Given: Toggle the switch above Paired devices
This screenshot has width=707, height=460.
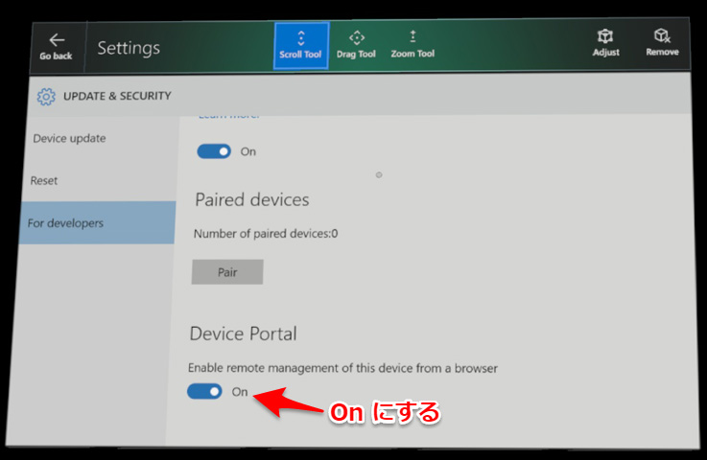Looking at the screenshot, I should (x=214, y=151).
